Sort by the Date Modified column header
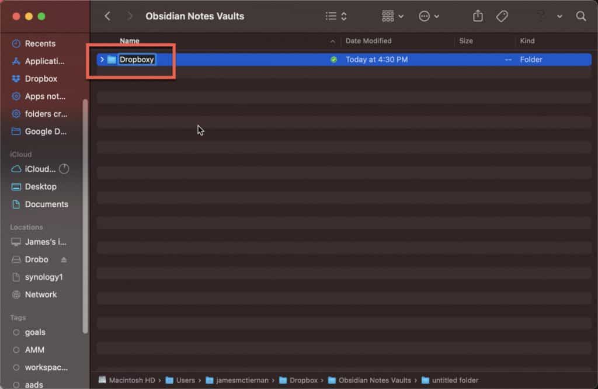 coord(368,41)
